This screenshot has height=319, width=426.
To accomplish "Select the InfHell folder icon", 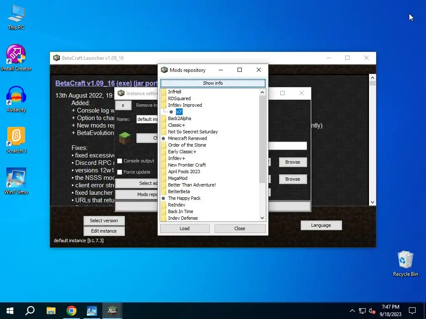I will coord(163,92).
